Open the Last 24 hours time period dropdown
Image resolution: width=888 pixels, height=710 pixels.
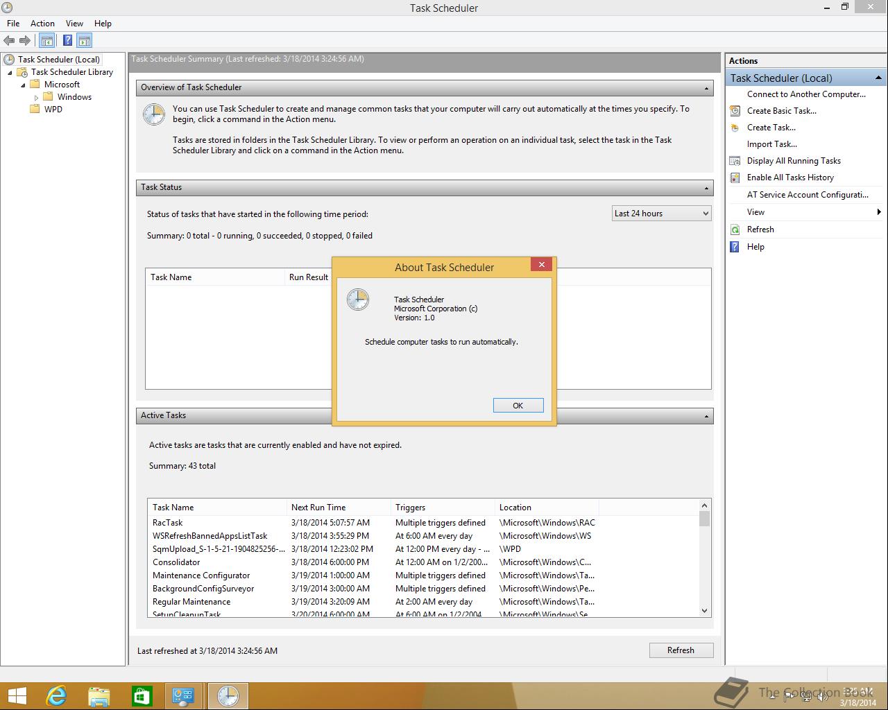(x=662, y=214)
